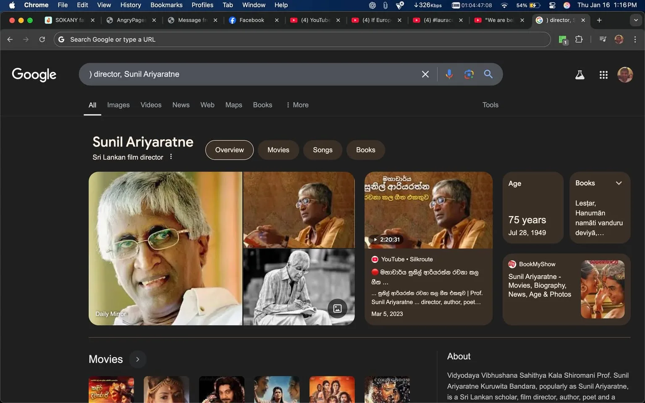Open the More search categories dropdown

pos(297,105)
